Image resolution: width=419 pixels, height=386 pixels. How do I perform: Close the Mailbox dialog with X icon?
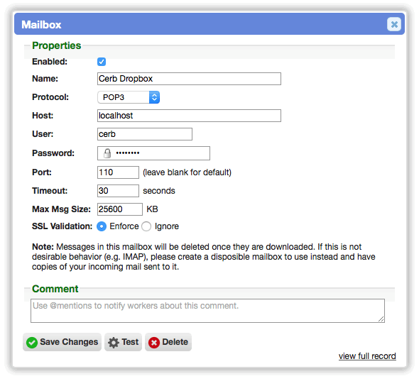click(x=394, y=24)
